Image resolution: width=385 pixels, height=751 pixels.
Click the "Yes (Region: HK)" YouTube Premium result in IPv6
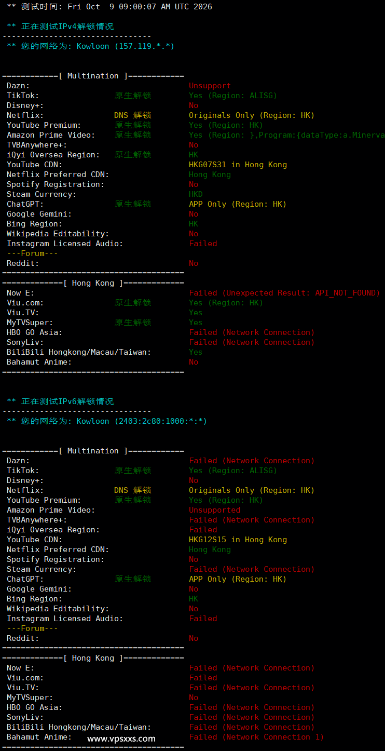point(226,500)
